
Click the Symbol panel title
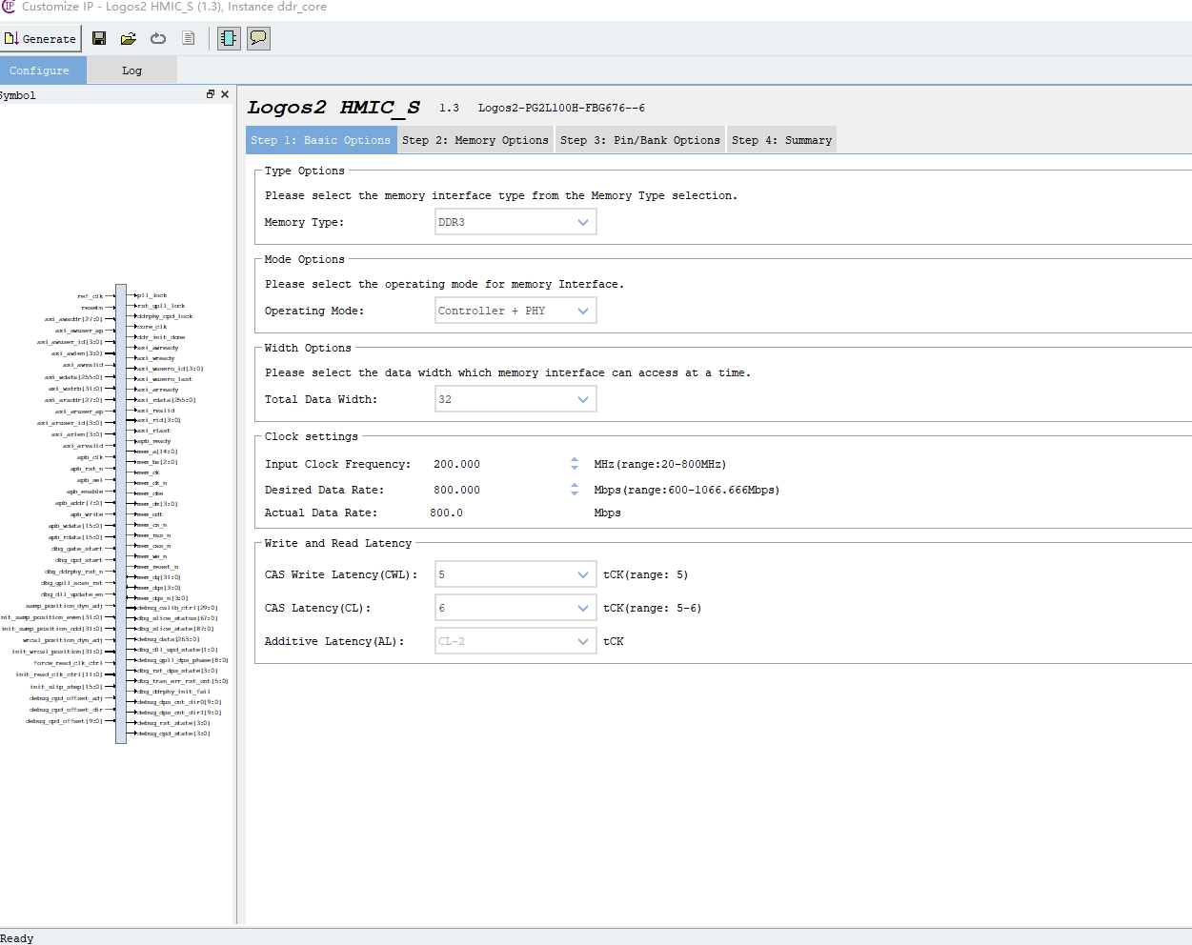point(18,95)
